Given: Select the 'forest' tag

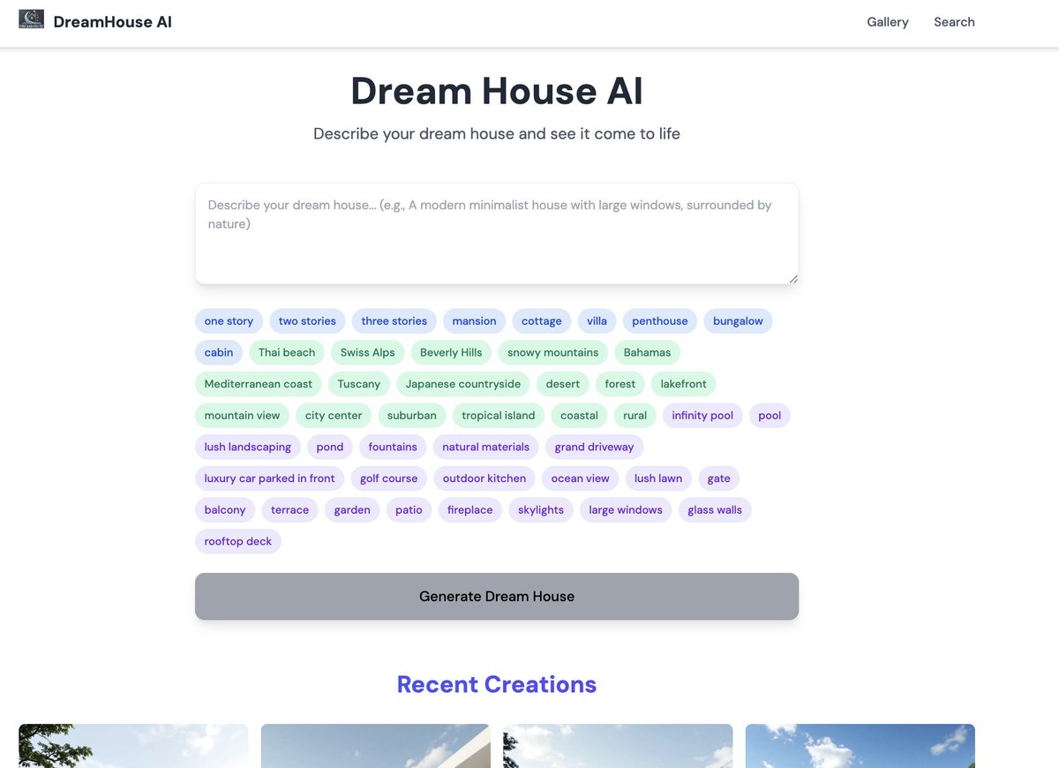Looking at the screenshot, I should (620, 384).
